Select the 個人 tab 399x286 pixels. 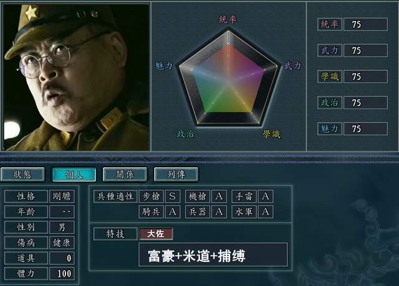pos(74,174)
